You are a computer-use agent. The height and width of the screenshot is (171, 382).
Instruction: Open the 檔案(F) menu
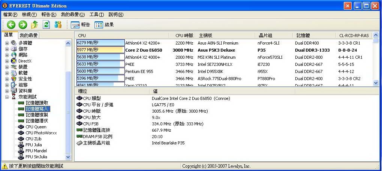10,15
